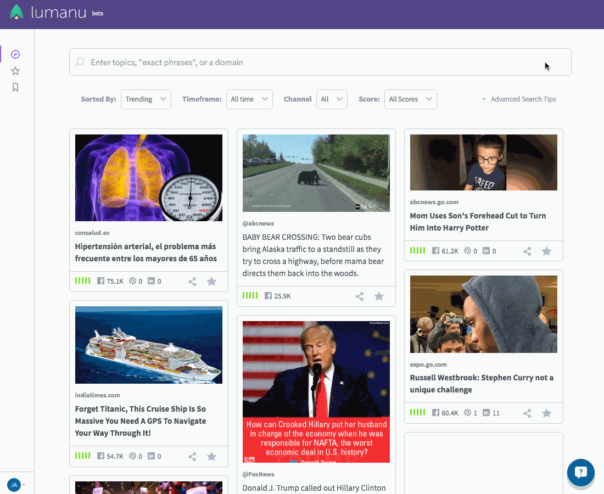
Task: Click LinkedIn icon on Harry Potter article card
Action: pos(486,251)
